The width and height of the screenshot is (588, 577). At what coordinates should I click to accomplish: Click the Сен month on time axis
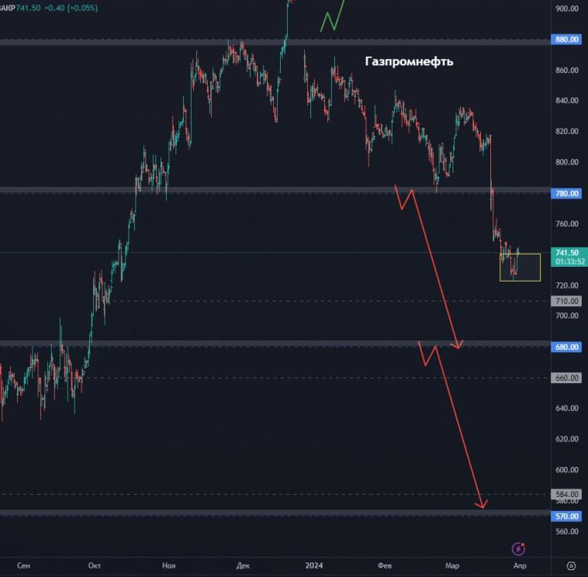[x=23, y=565]
